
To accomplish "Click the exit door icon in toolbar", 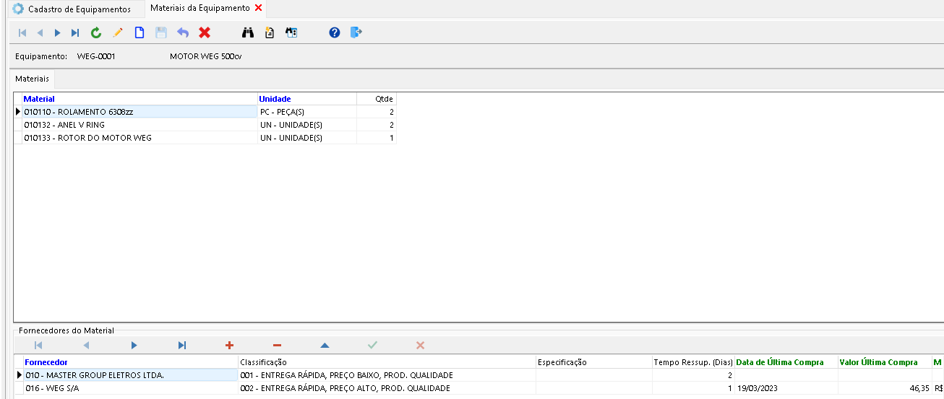I will coord(356,32).
